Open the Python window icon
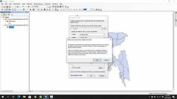Viewport: 177px width, 99px height. (63, 7)
